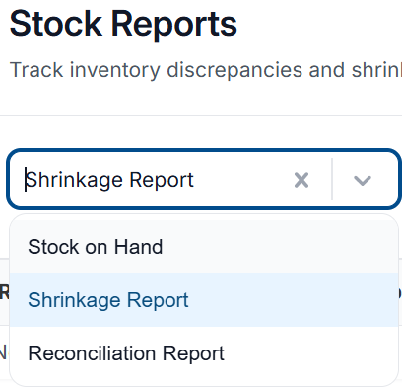Choose Reconciliation Report from the list
Viewport: 402px width, 389px height.
[204, 353]
